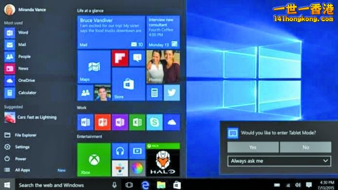Open the Store tile

[128, 84]
